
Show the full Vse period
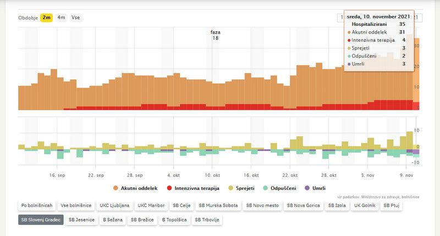[75, 18]
